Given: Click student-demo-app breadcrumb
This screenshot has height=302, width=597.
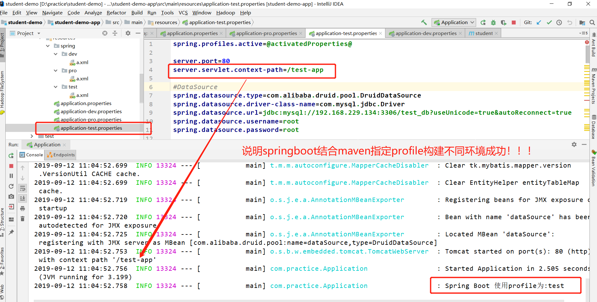Looking at the screenshot, I should [x=74, y=23].
